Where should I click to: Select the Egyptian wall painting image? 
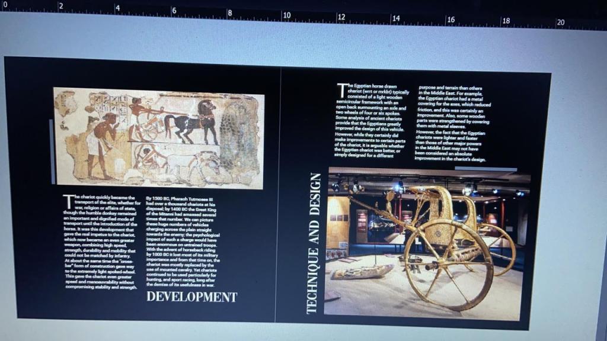[158, 137]
